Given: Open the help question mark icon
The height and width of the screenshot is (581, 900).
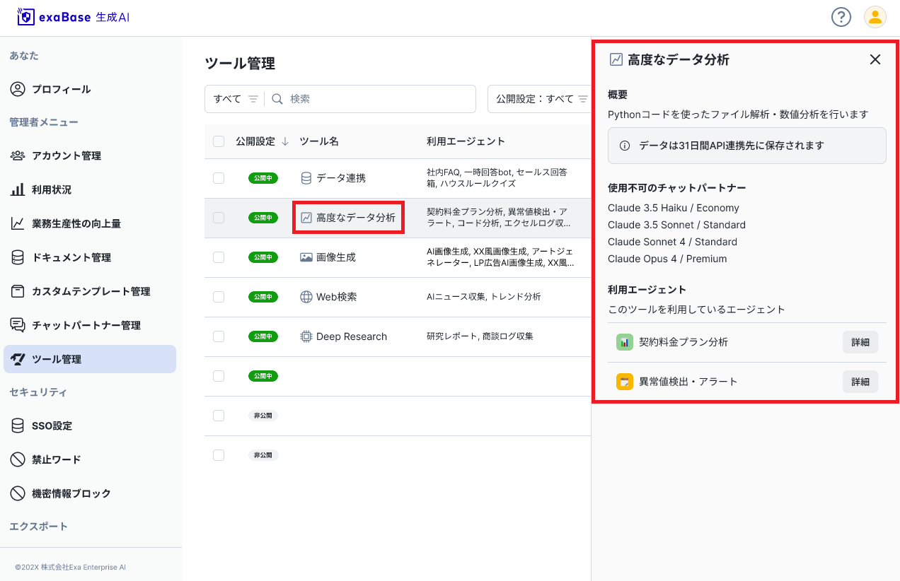Looking at the screenshot, I should [841, 17].
